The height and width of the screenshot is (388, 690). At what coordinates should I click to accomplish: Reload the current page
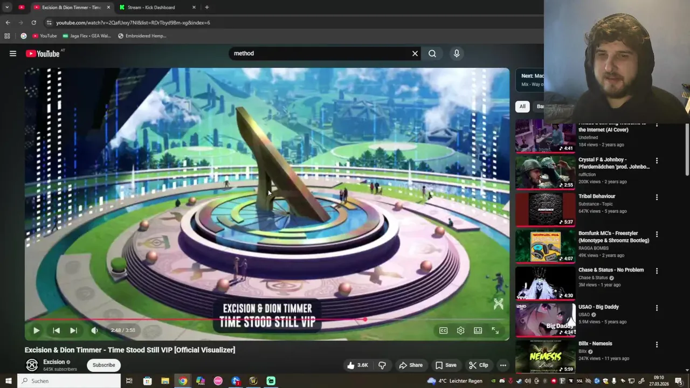click(x=33, y=23)
